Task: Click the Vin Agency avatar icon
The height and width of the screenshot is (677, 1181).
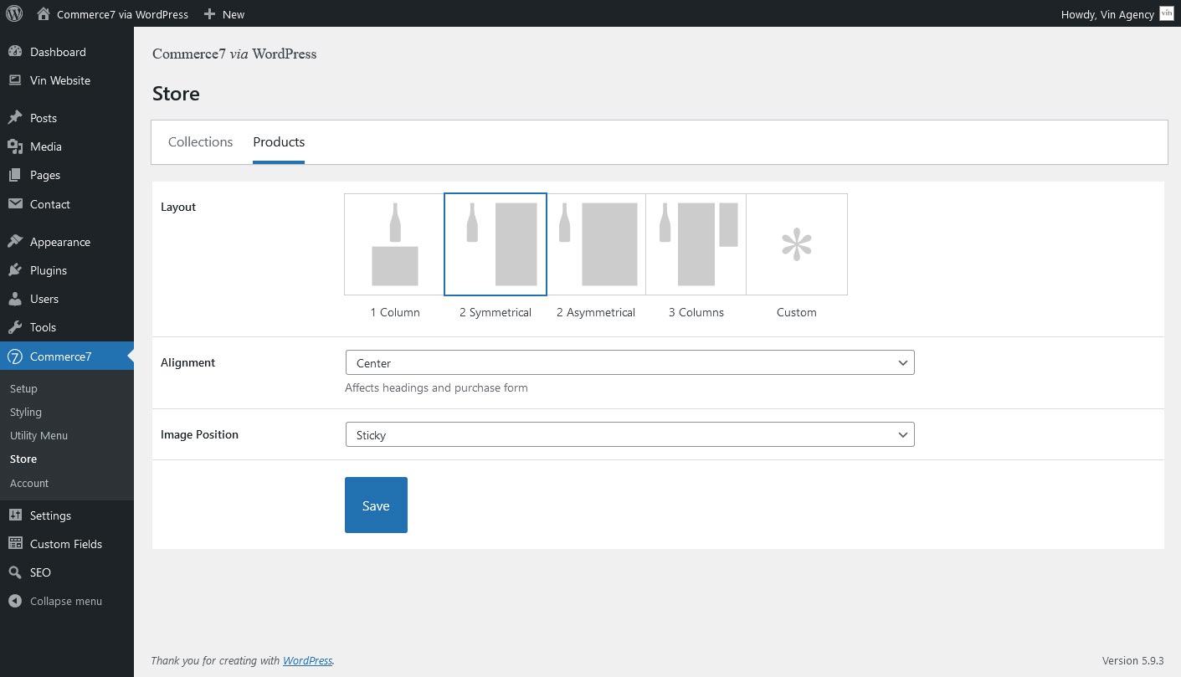Action: tap(1167, 13)
